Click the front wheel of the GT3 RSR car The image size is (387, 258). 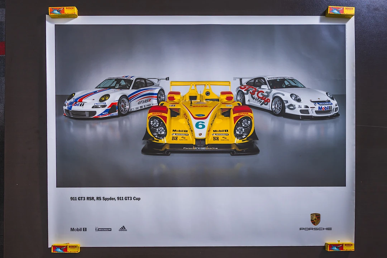123,106
